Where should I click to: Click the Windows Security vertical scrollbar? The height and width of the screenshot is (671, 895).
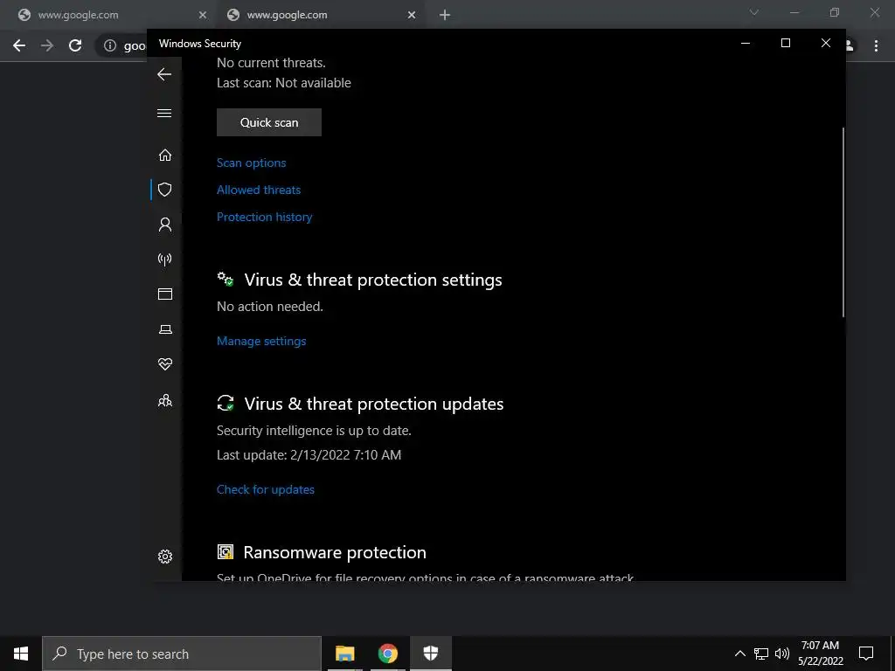[x=843, y=223]
